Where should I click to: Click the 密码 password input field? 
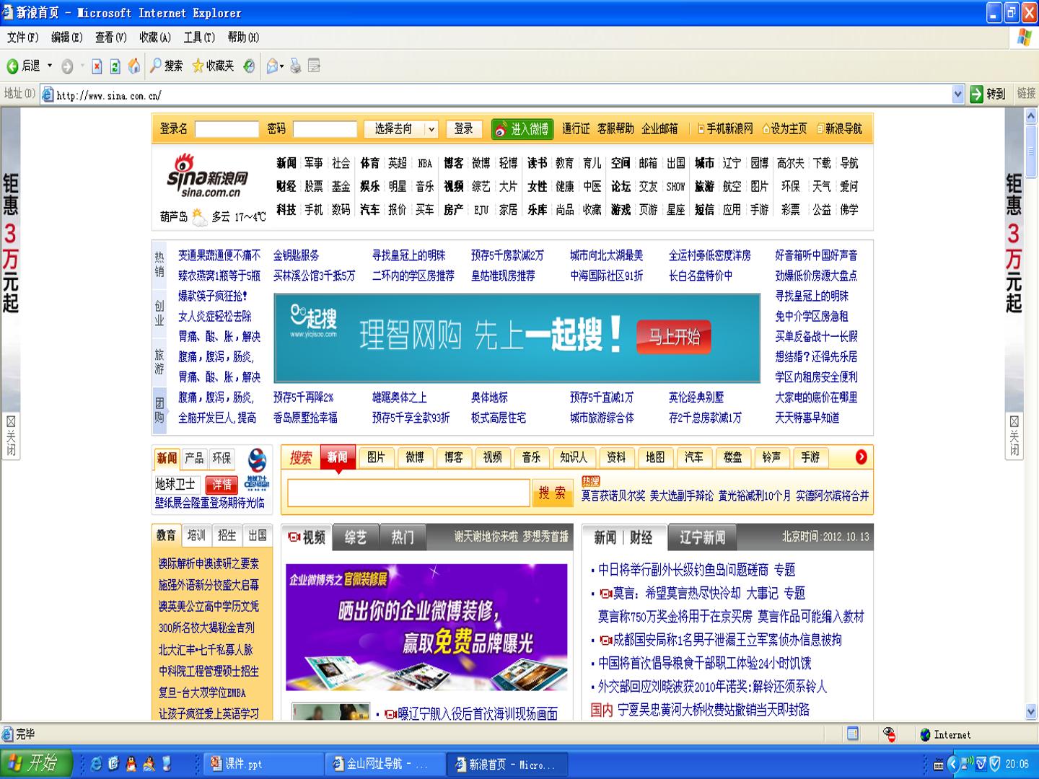click(325, 129)
